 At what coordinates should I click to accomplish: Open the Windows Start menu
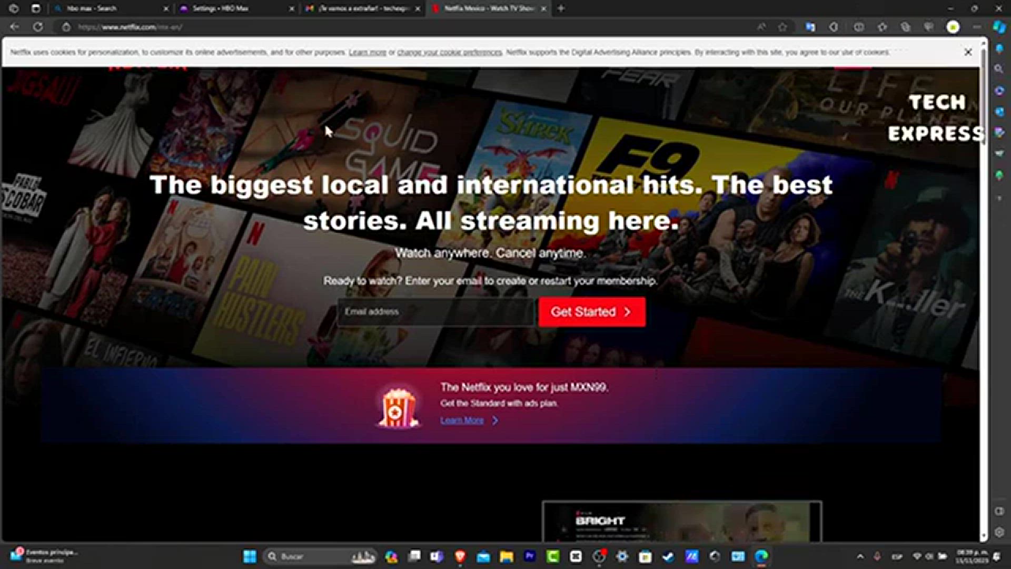[x=250, y=557]
